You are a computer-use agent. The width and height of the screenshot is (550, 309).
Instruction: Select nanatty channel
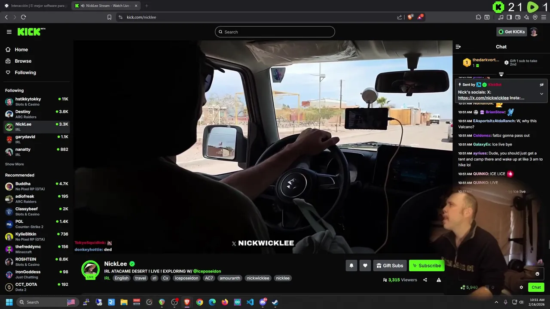tap(37, 151)
